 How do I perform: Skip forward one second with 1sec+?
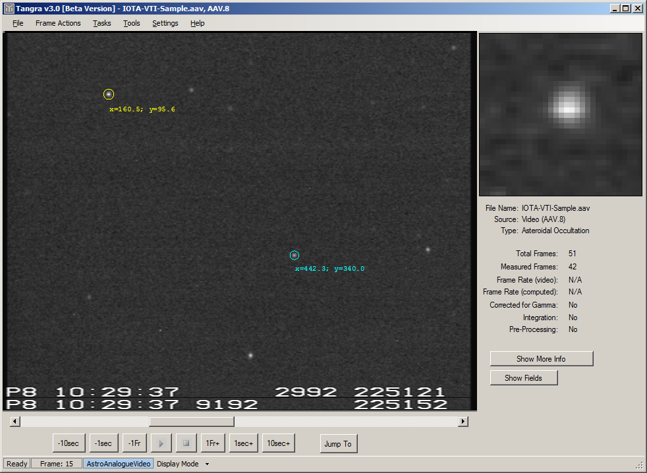pyautogui.click(x=244, y=443)
